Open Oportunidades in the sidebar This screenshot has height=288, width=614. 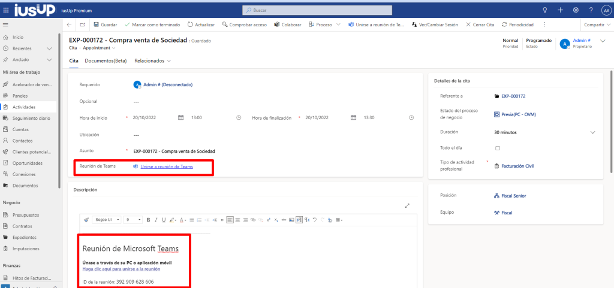[x=28, y=163]
